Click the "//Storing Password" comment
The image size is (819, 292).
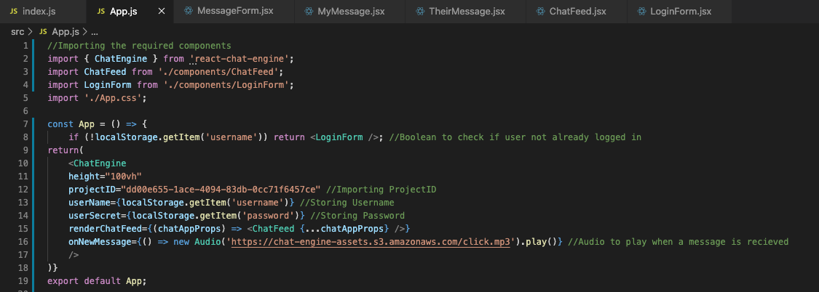[x=357, y=215]
